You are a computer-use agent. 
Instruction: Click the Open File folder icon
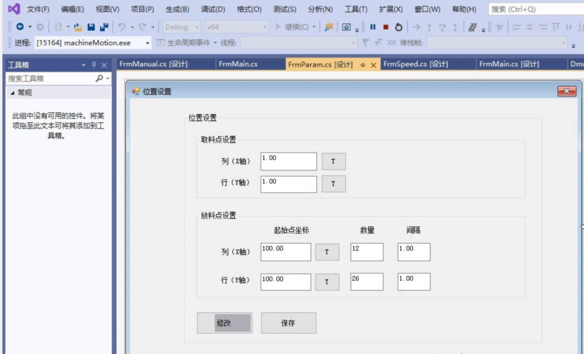[78, 27]
